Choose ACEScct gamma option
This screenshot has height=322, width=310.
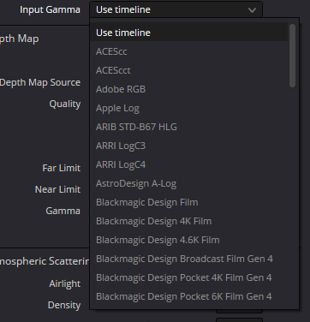point(188,70)
